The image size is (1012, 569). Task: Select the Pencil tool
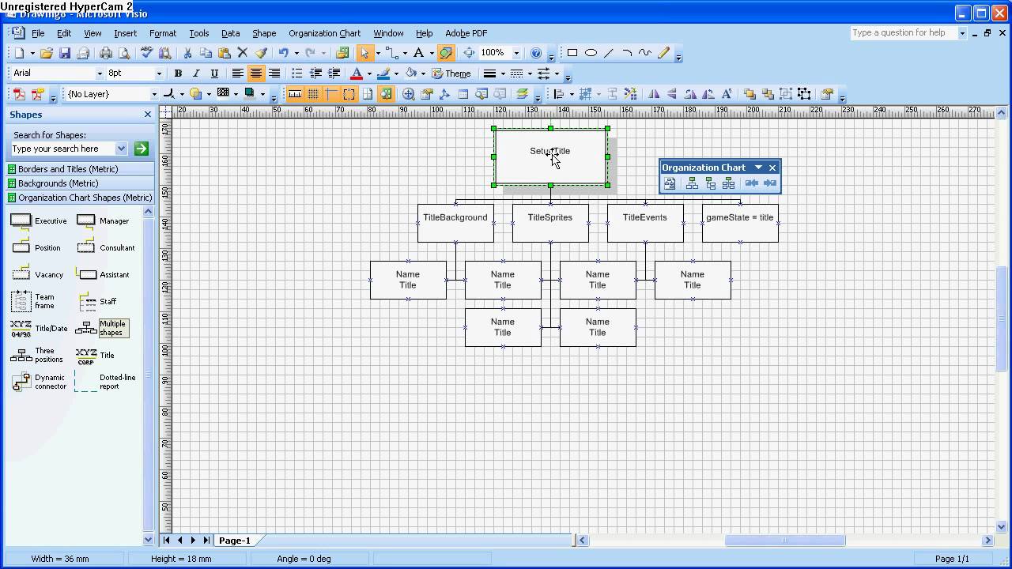[663, 53]
